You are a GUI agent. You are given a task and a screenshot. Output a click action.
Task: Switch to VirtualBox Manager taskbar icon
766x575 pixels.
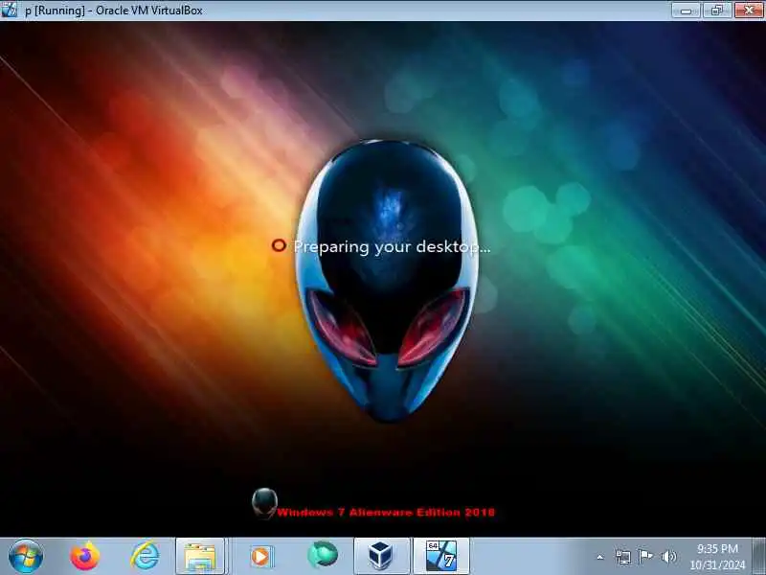[x=381, y=557]
